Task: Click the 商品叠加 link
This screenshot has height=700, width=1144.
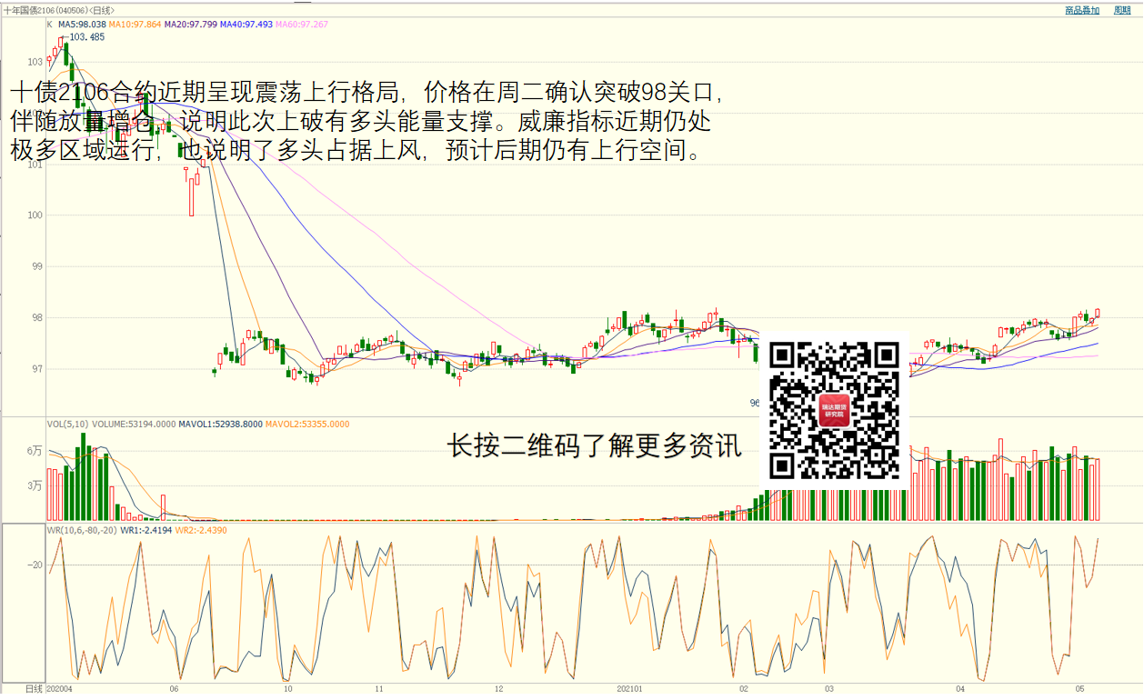Action: pos(1082,10)
